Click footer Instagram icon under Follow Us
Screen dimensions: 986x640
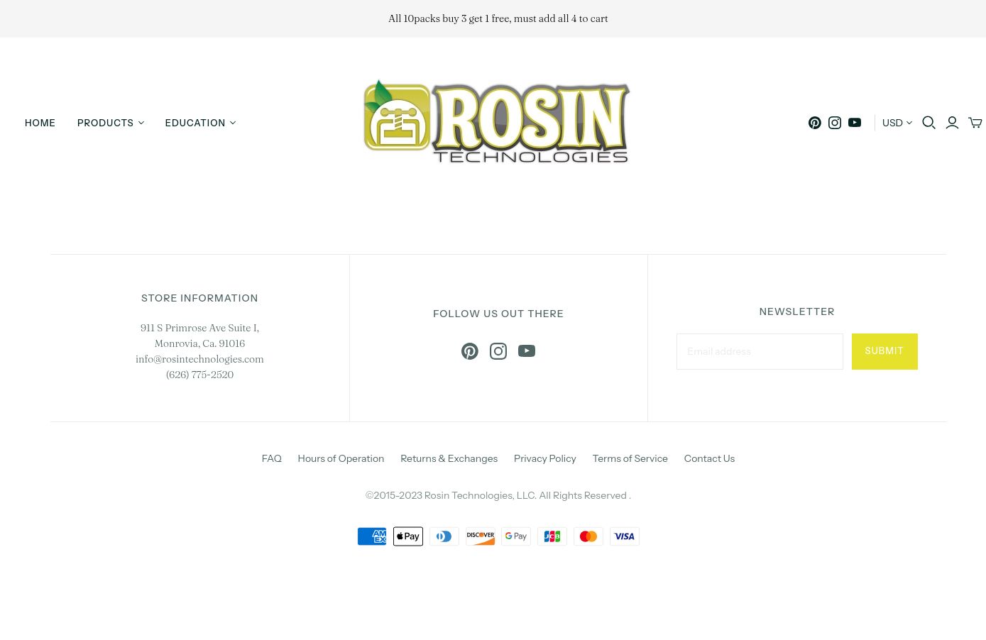(498, 351)
